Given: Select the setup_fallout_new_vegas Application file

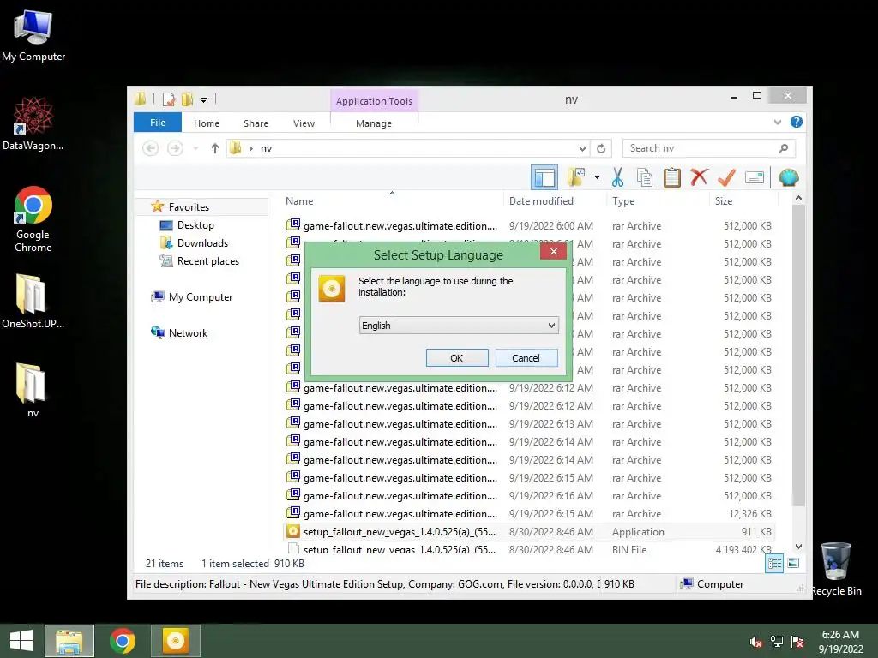Looking at the screenshot, I should (x=528, y=531).
